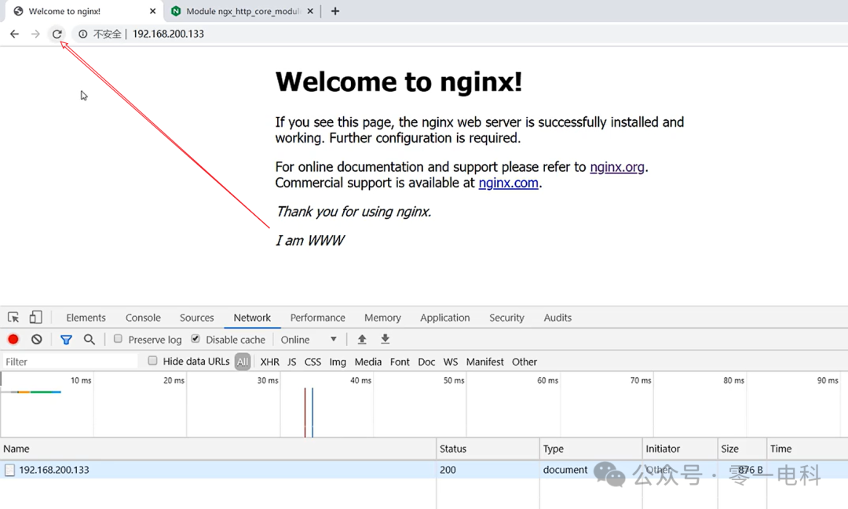This screenshot has width=848, height=509.
Task: Click the blue DOMContentLoaded line in timeline
Action: pos(313,413)
